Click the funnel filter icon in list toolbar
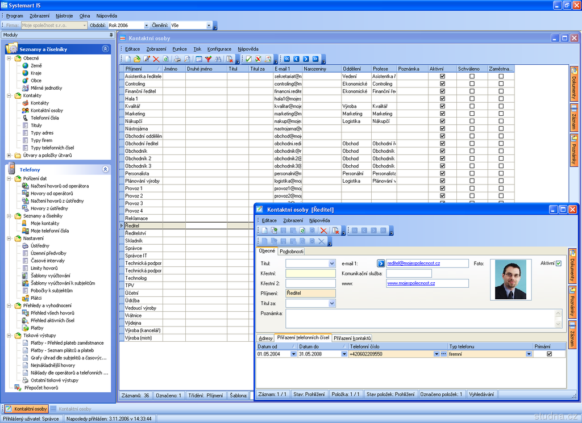Viewport: 582px width, 423px height. click(208, 59)
